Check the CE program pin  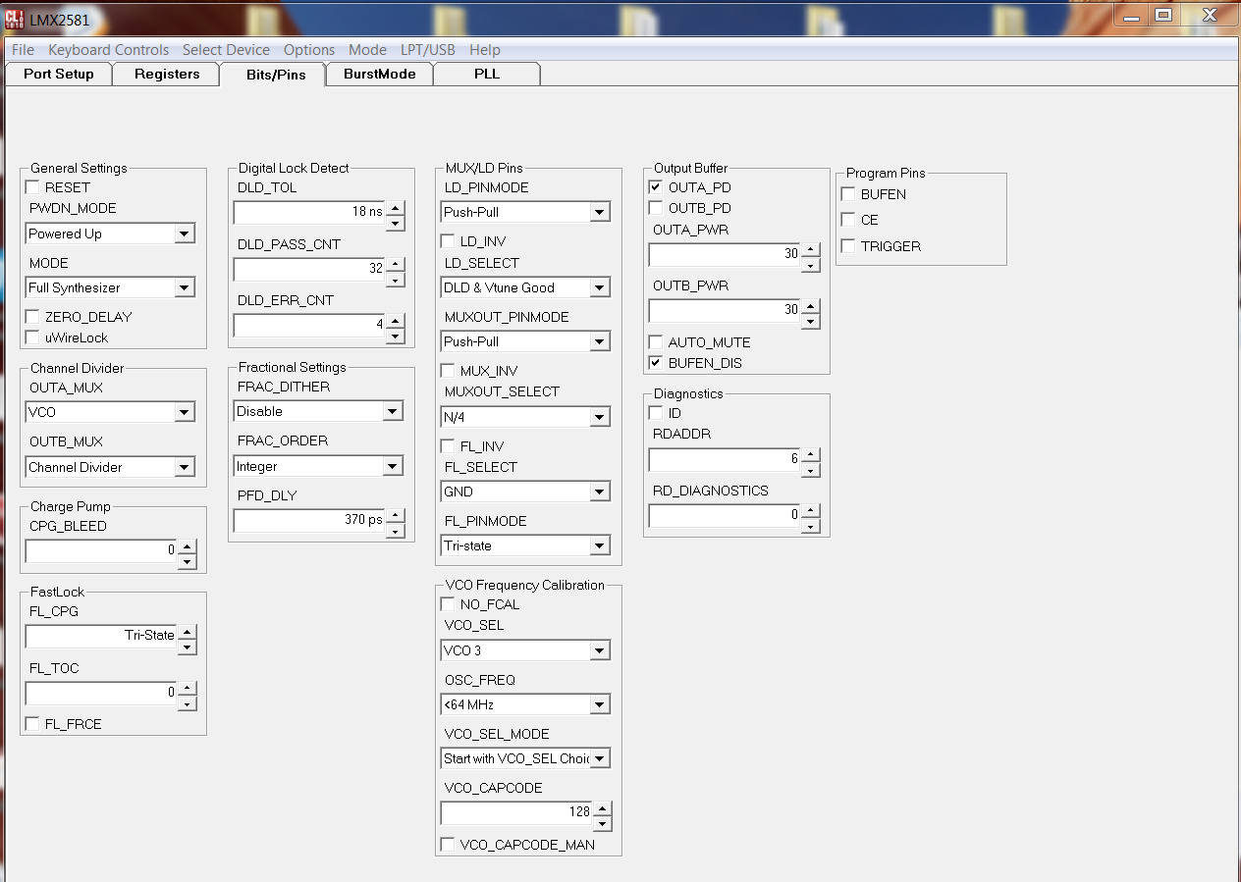point(848,220)
